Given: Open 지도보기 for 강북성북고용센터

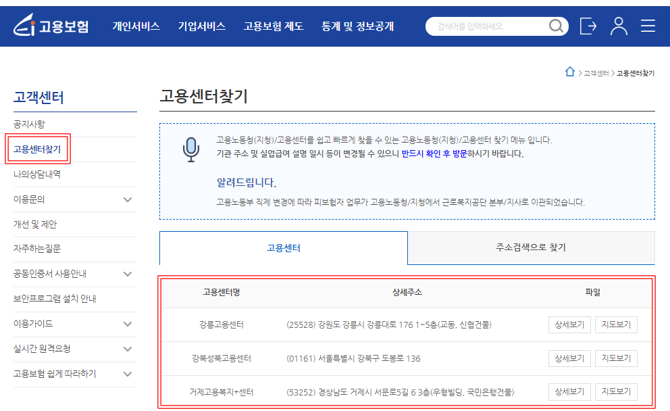Looking at the screenshot, I should coord(616,358).
